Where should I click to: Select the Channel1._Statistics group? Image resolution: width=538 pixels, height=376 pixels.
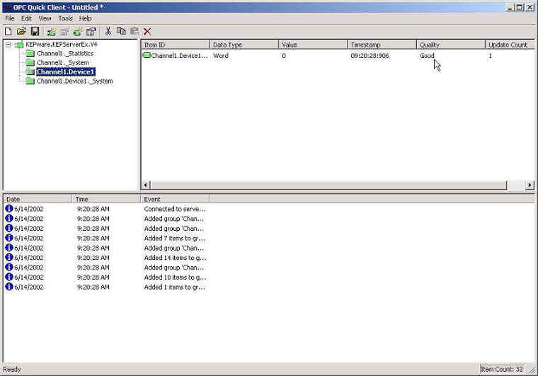pos(64,54)
